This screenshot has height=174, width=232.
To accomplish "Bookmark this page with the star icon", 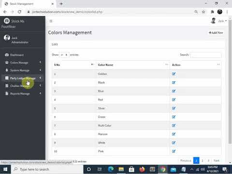I will 203,12.
